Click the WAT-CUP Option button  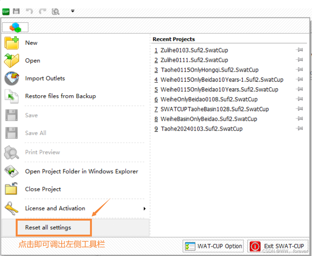(x=213, y=246)
